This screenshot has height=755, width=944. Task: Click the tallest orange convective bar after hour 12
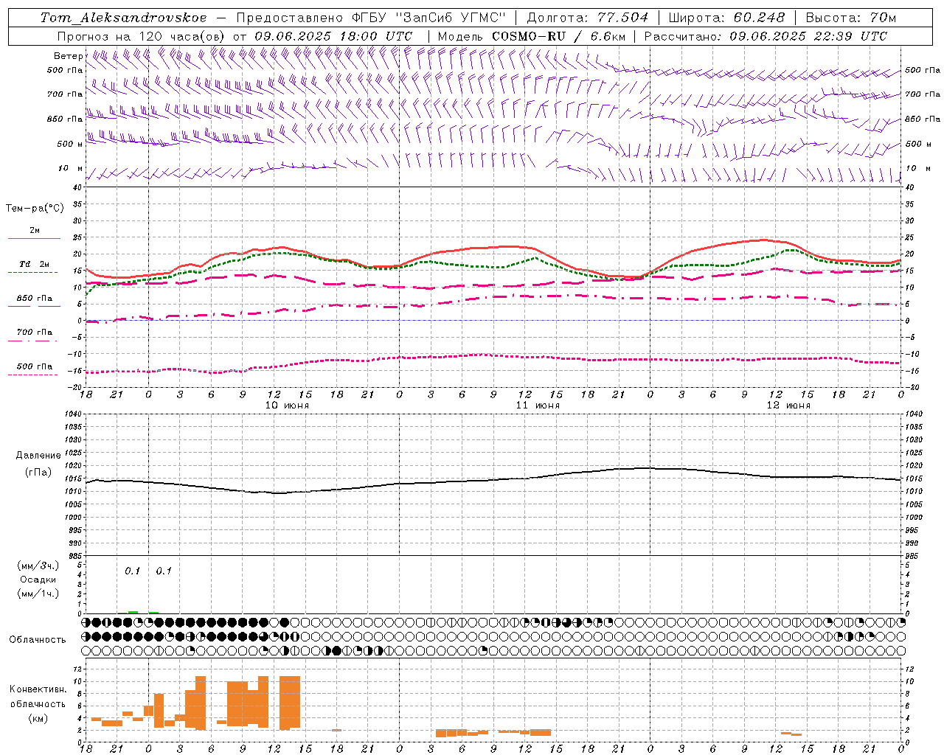pos(290,703)
